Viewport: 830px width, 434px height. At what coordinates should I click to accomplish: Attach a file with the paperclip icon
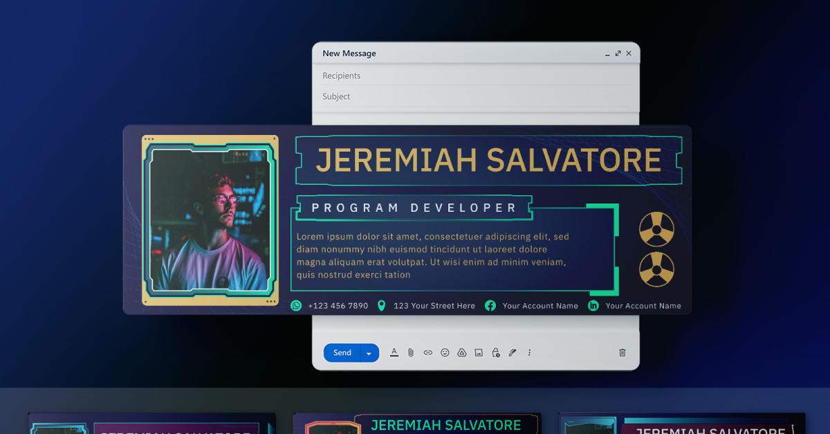411,352
